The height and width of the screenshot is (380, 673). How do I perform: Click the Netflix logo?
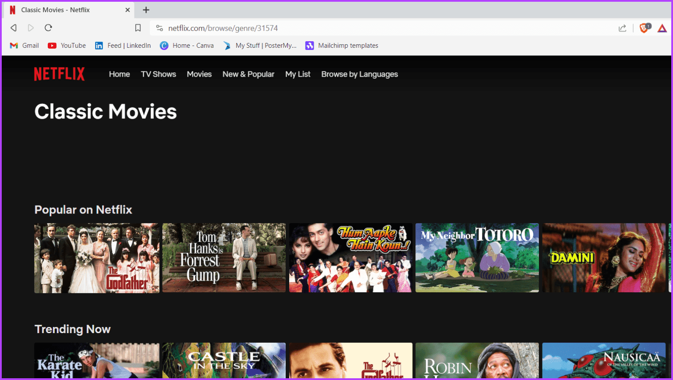[x=59, y=74]
